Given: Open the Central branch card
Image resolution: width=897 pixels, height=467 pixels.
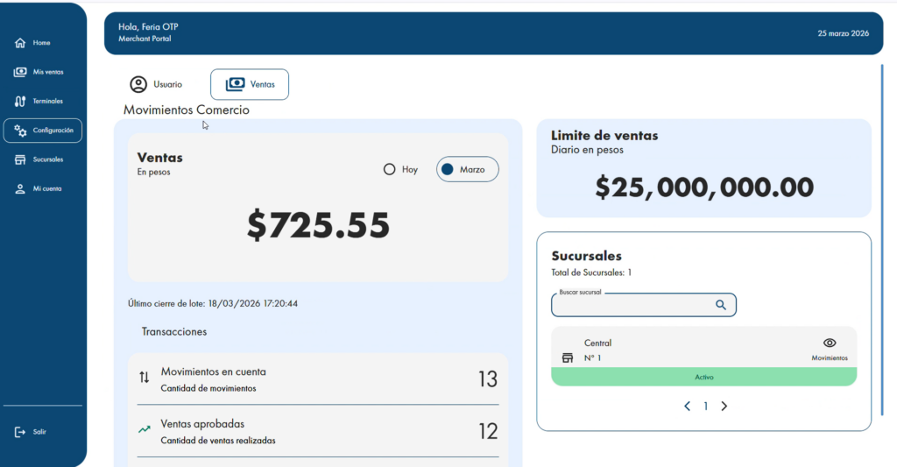Looking at the screenshot, I should 703,356.
